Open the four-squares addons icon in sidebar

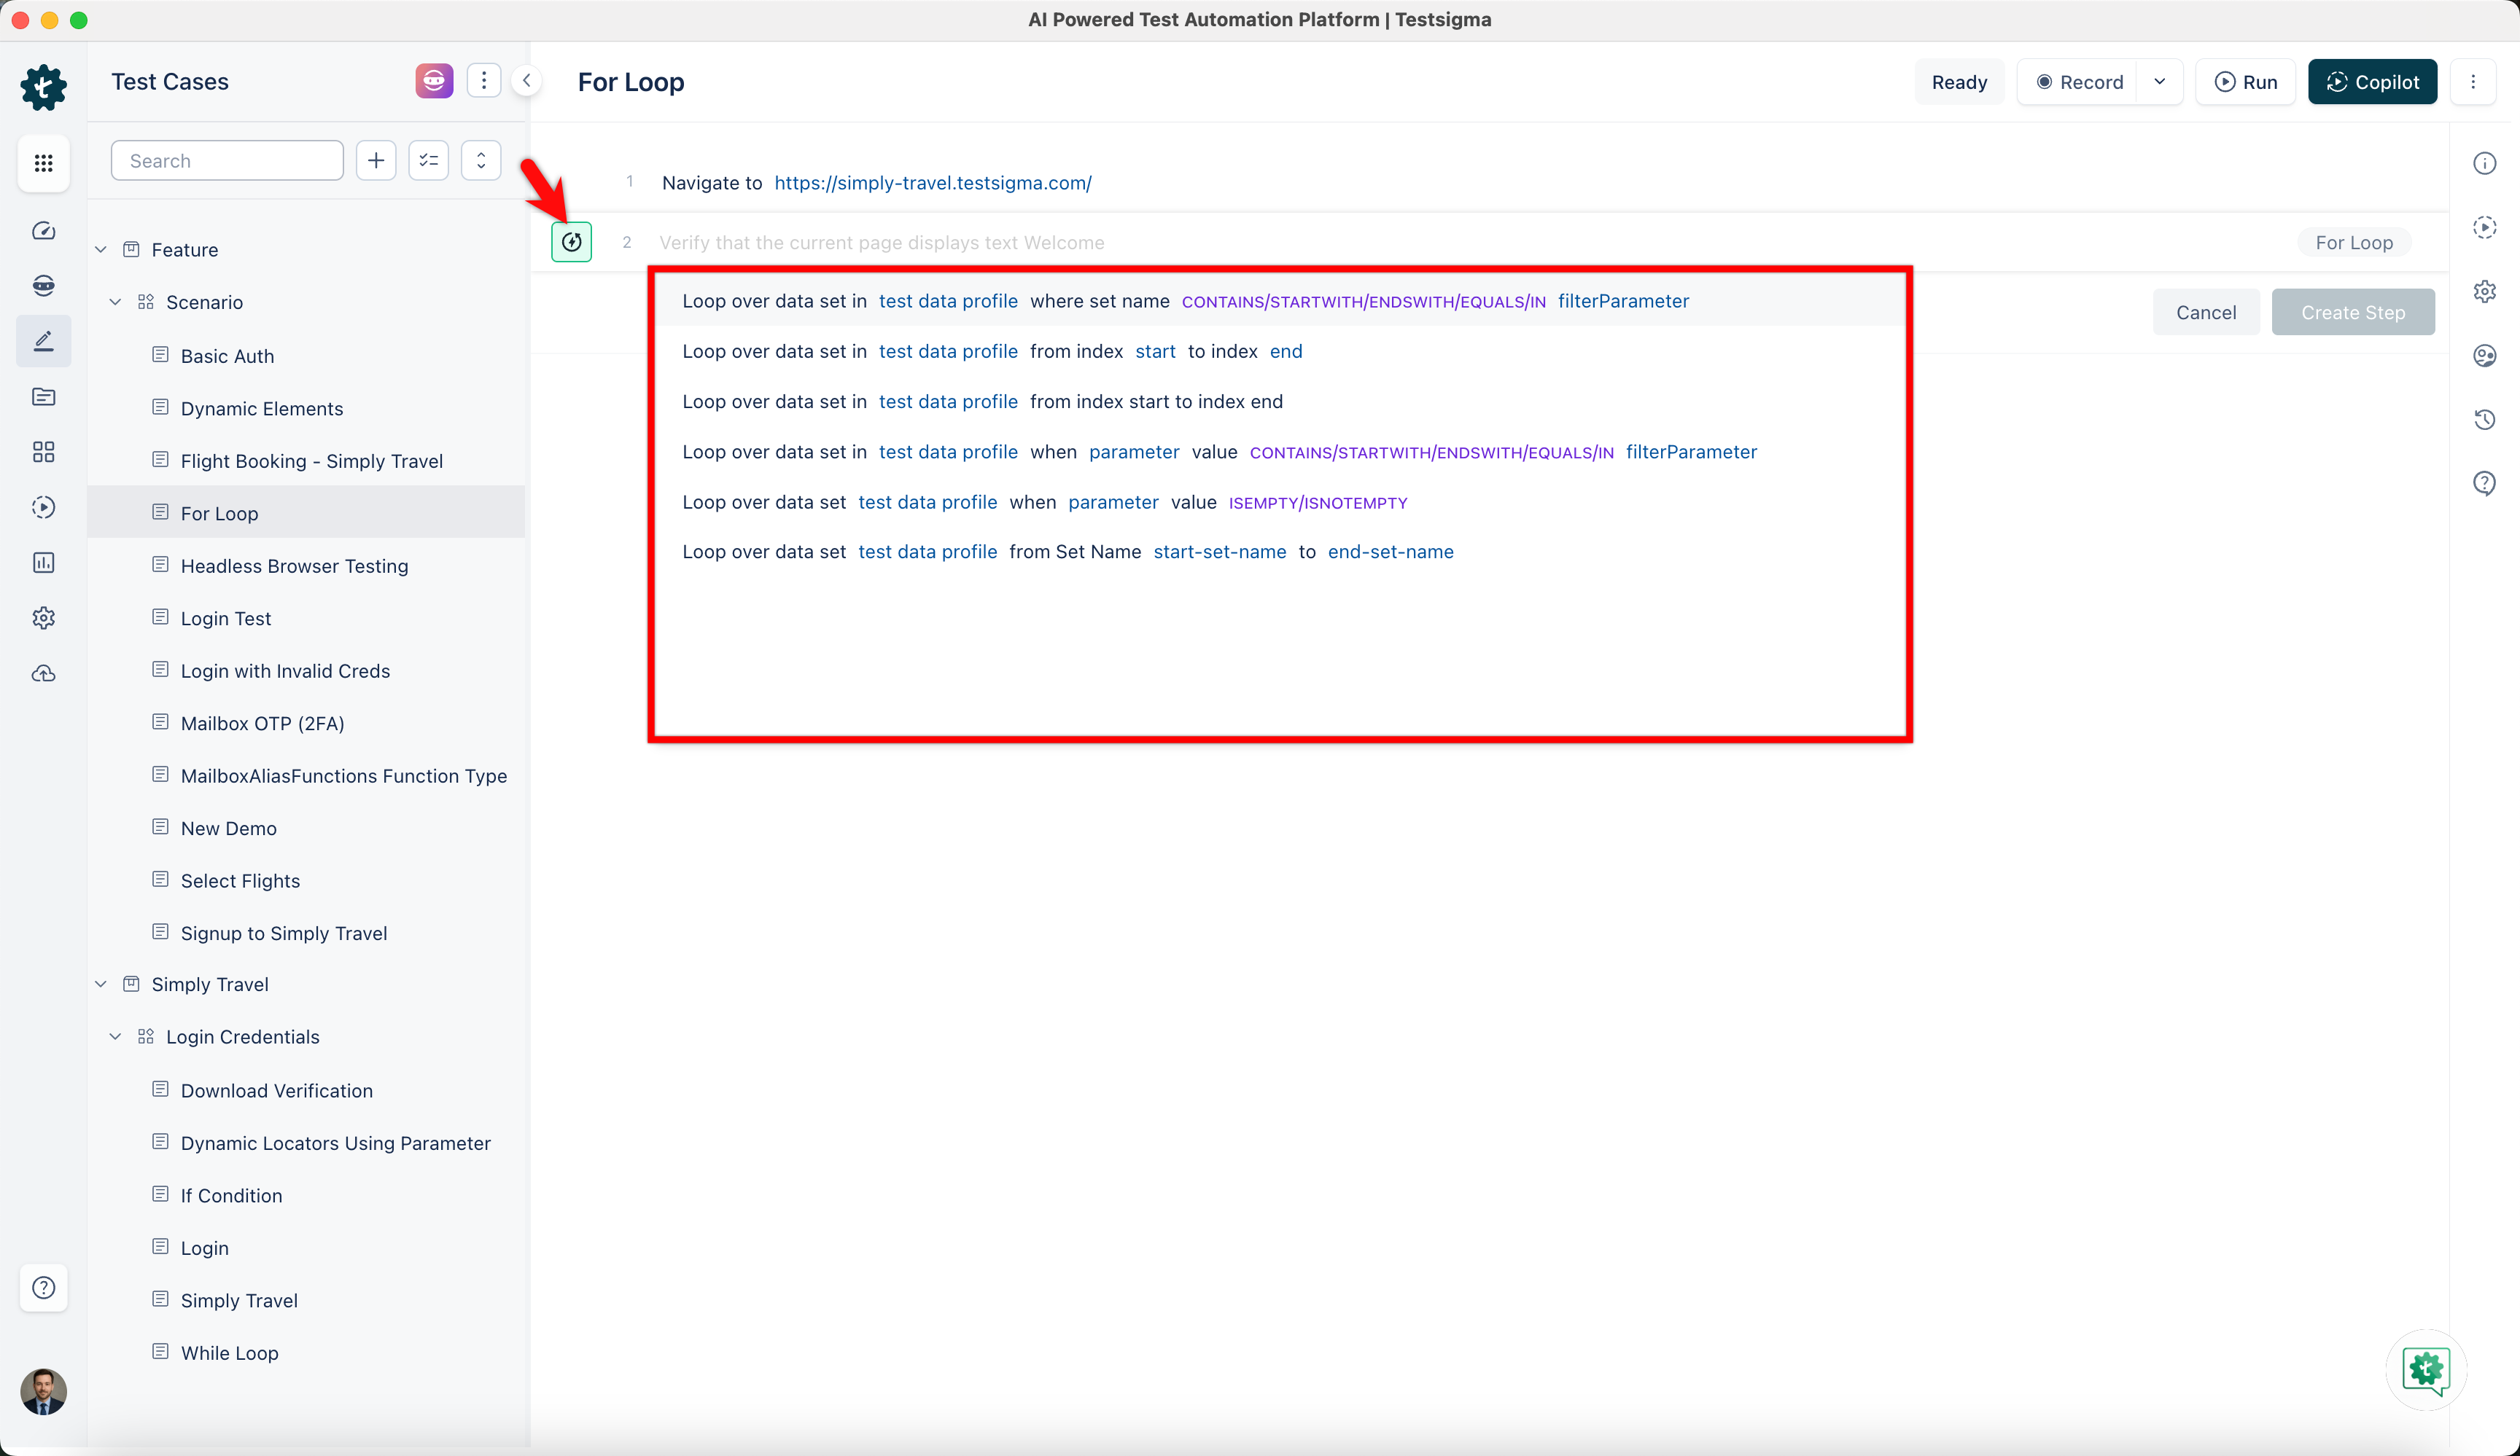[43, 452]
